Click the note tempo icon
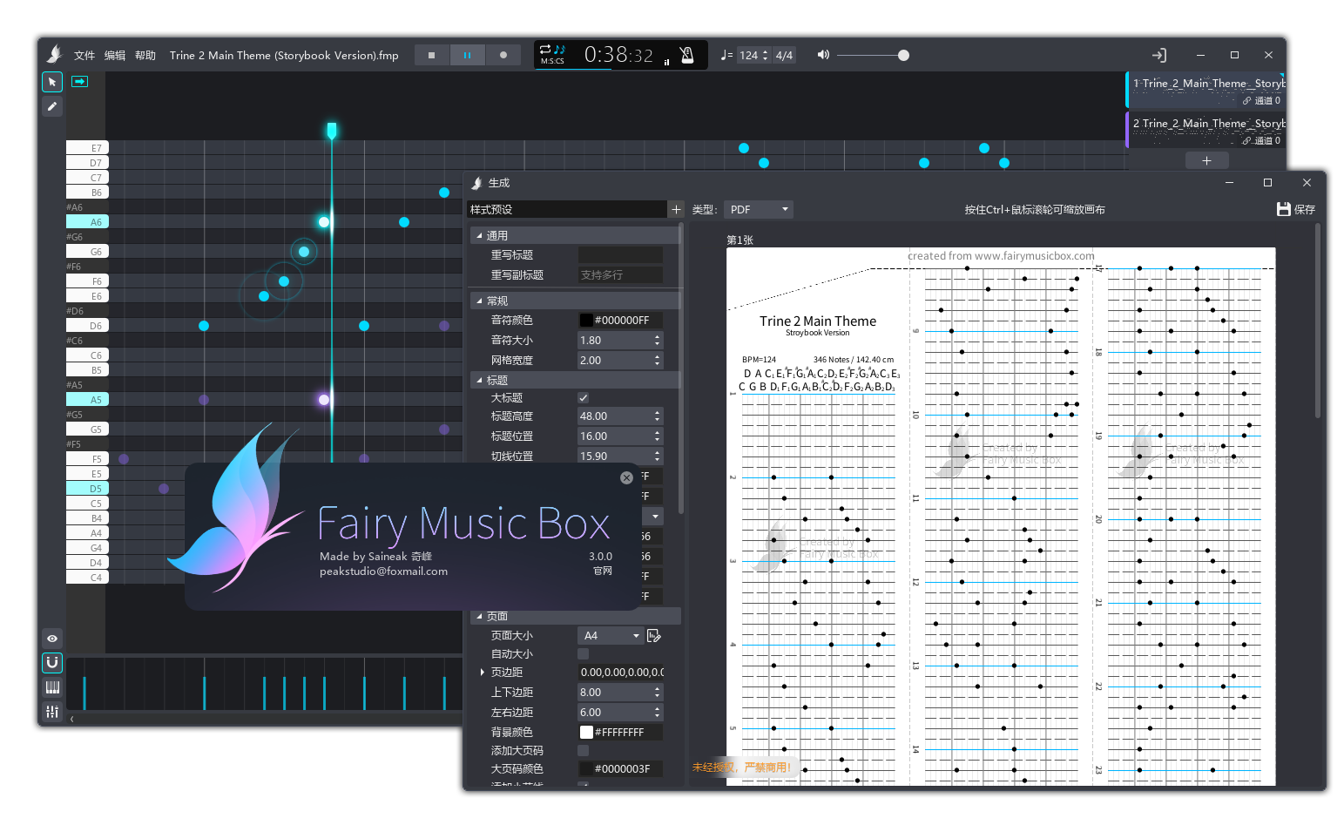This screenshot has height=825, width=1344. click(x=726, y=55)
